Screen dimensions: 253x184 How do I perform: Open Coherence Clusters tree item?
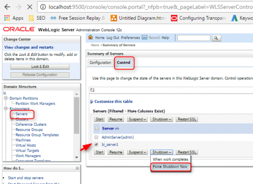(x=31, y=124)
